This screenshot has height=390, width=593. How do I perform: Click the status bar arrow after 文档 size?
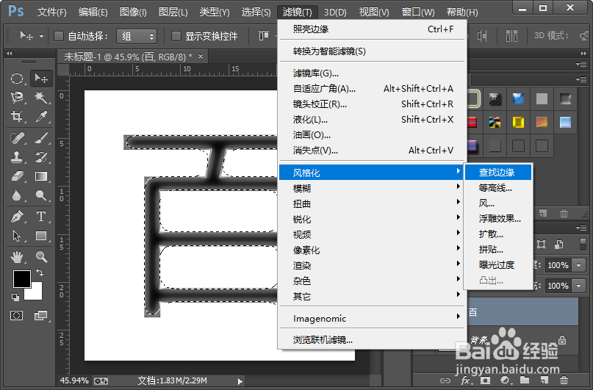[240, 381]
